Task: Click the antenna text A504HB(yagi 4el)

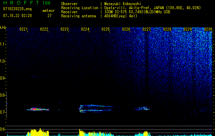Action: click(121, 16)
